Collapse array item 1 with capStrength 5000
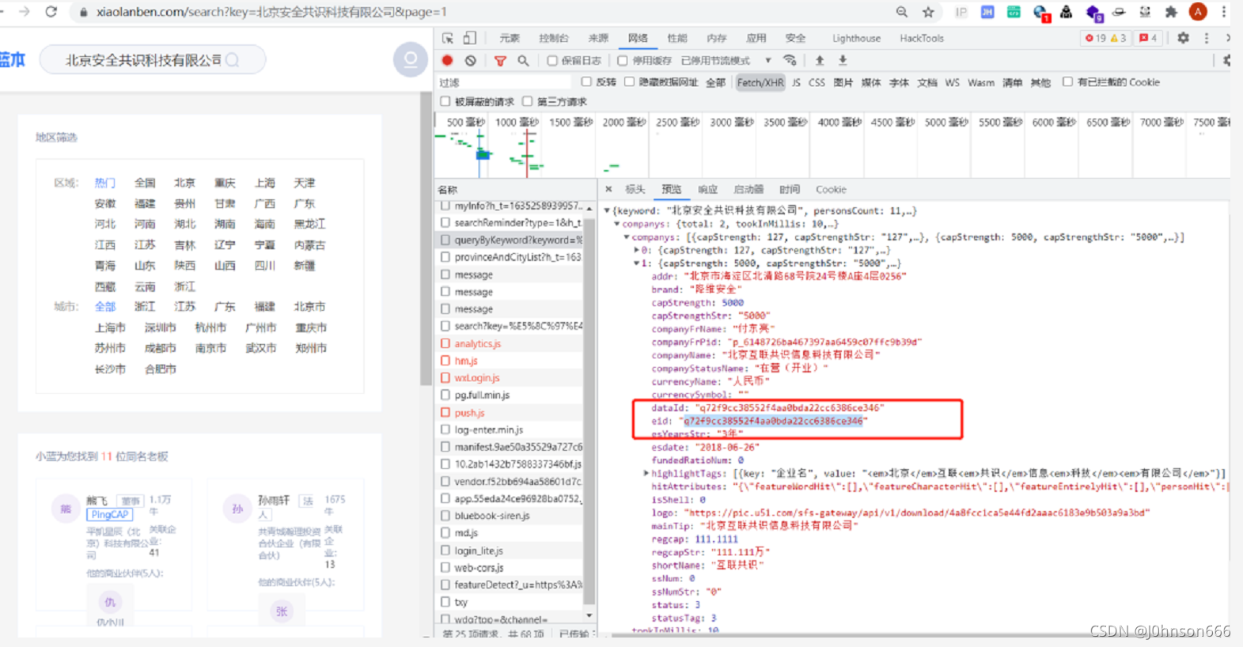The height and width of the screenshot is (647, 1243). (636, 263)
